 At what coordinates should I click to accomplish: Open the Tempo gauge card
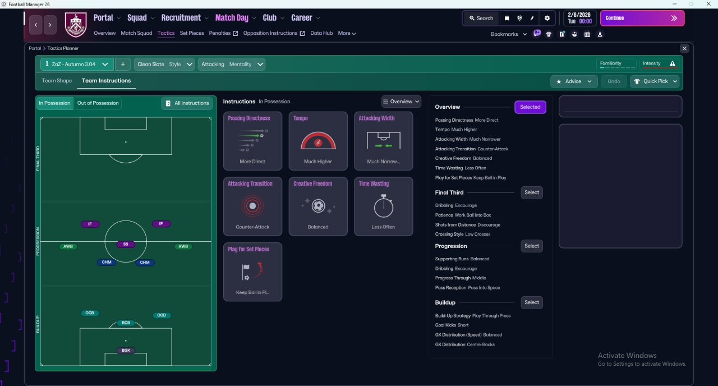pos(318,141)
